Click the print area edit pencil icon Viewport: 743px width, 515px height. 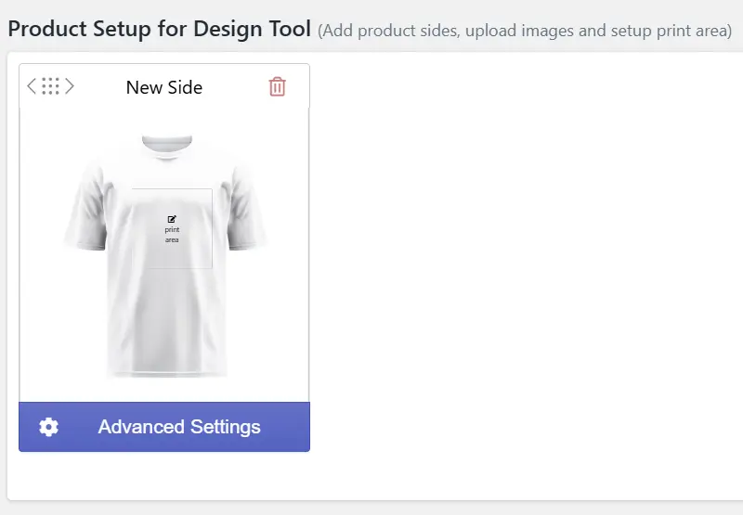pos(172,219)
